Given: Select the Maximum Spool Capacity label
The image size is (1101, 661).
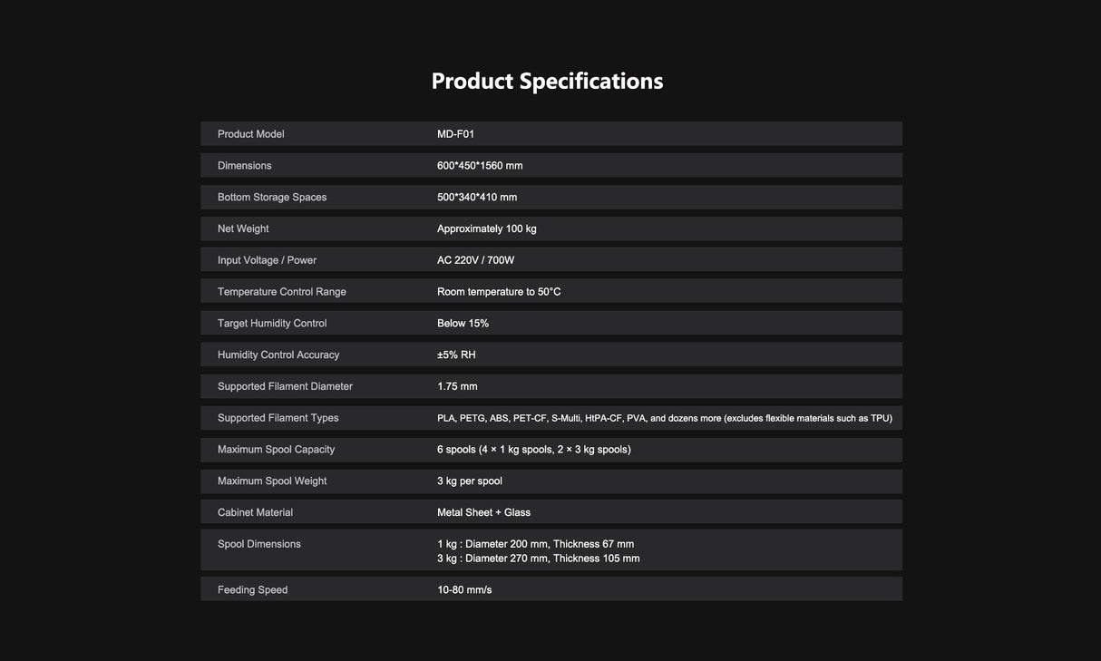Looking at the screenshot, I should (277, 450).
